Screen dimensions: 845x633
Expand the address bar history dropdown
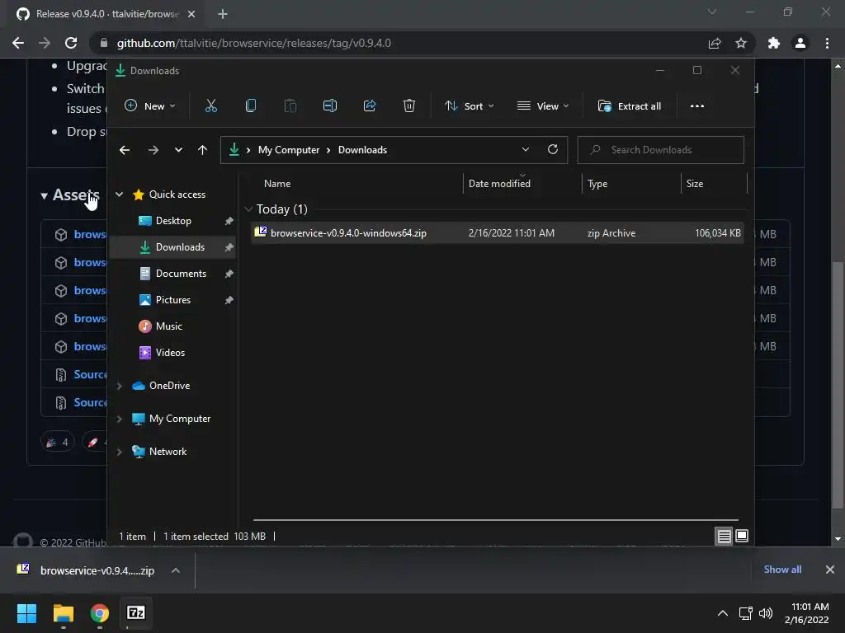coord(526,150)
